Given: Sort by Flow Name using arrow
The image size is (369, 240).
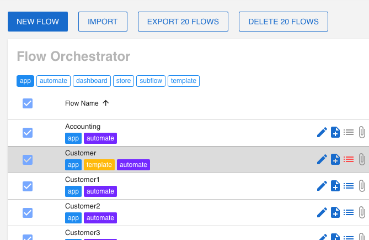Looking at the screenshot, I should (x=106, y=103).
